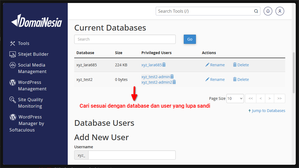The image size is (299, 168).
Task: Rename the xyz_lara685 database
Action: [x=215, y=65]
